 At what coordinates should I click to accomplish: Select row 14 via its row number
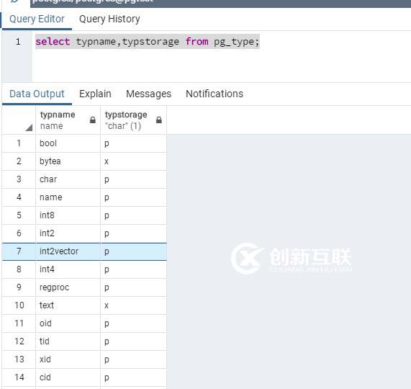(19, 377)
